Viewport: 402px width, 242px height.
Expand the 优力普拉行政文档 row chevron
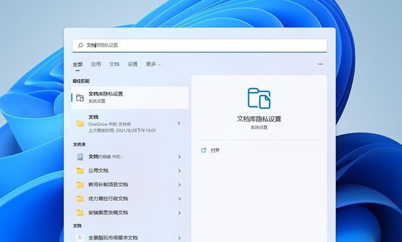(x=179, y=199)
